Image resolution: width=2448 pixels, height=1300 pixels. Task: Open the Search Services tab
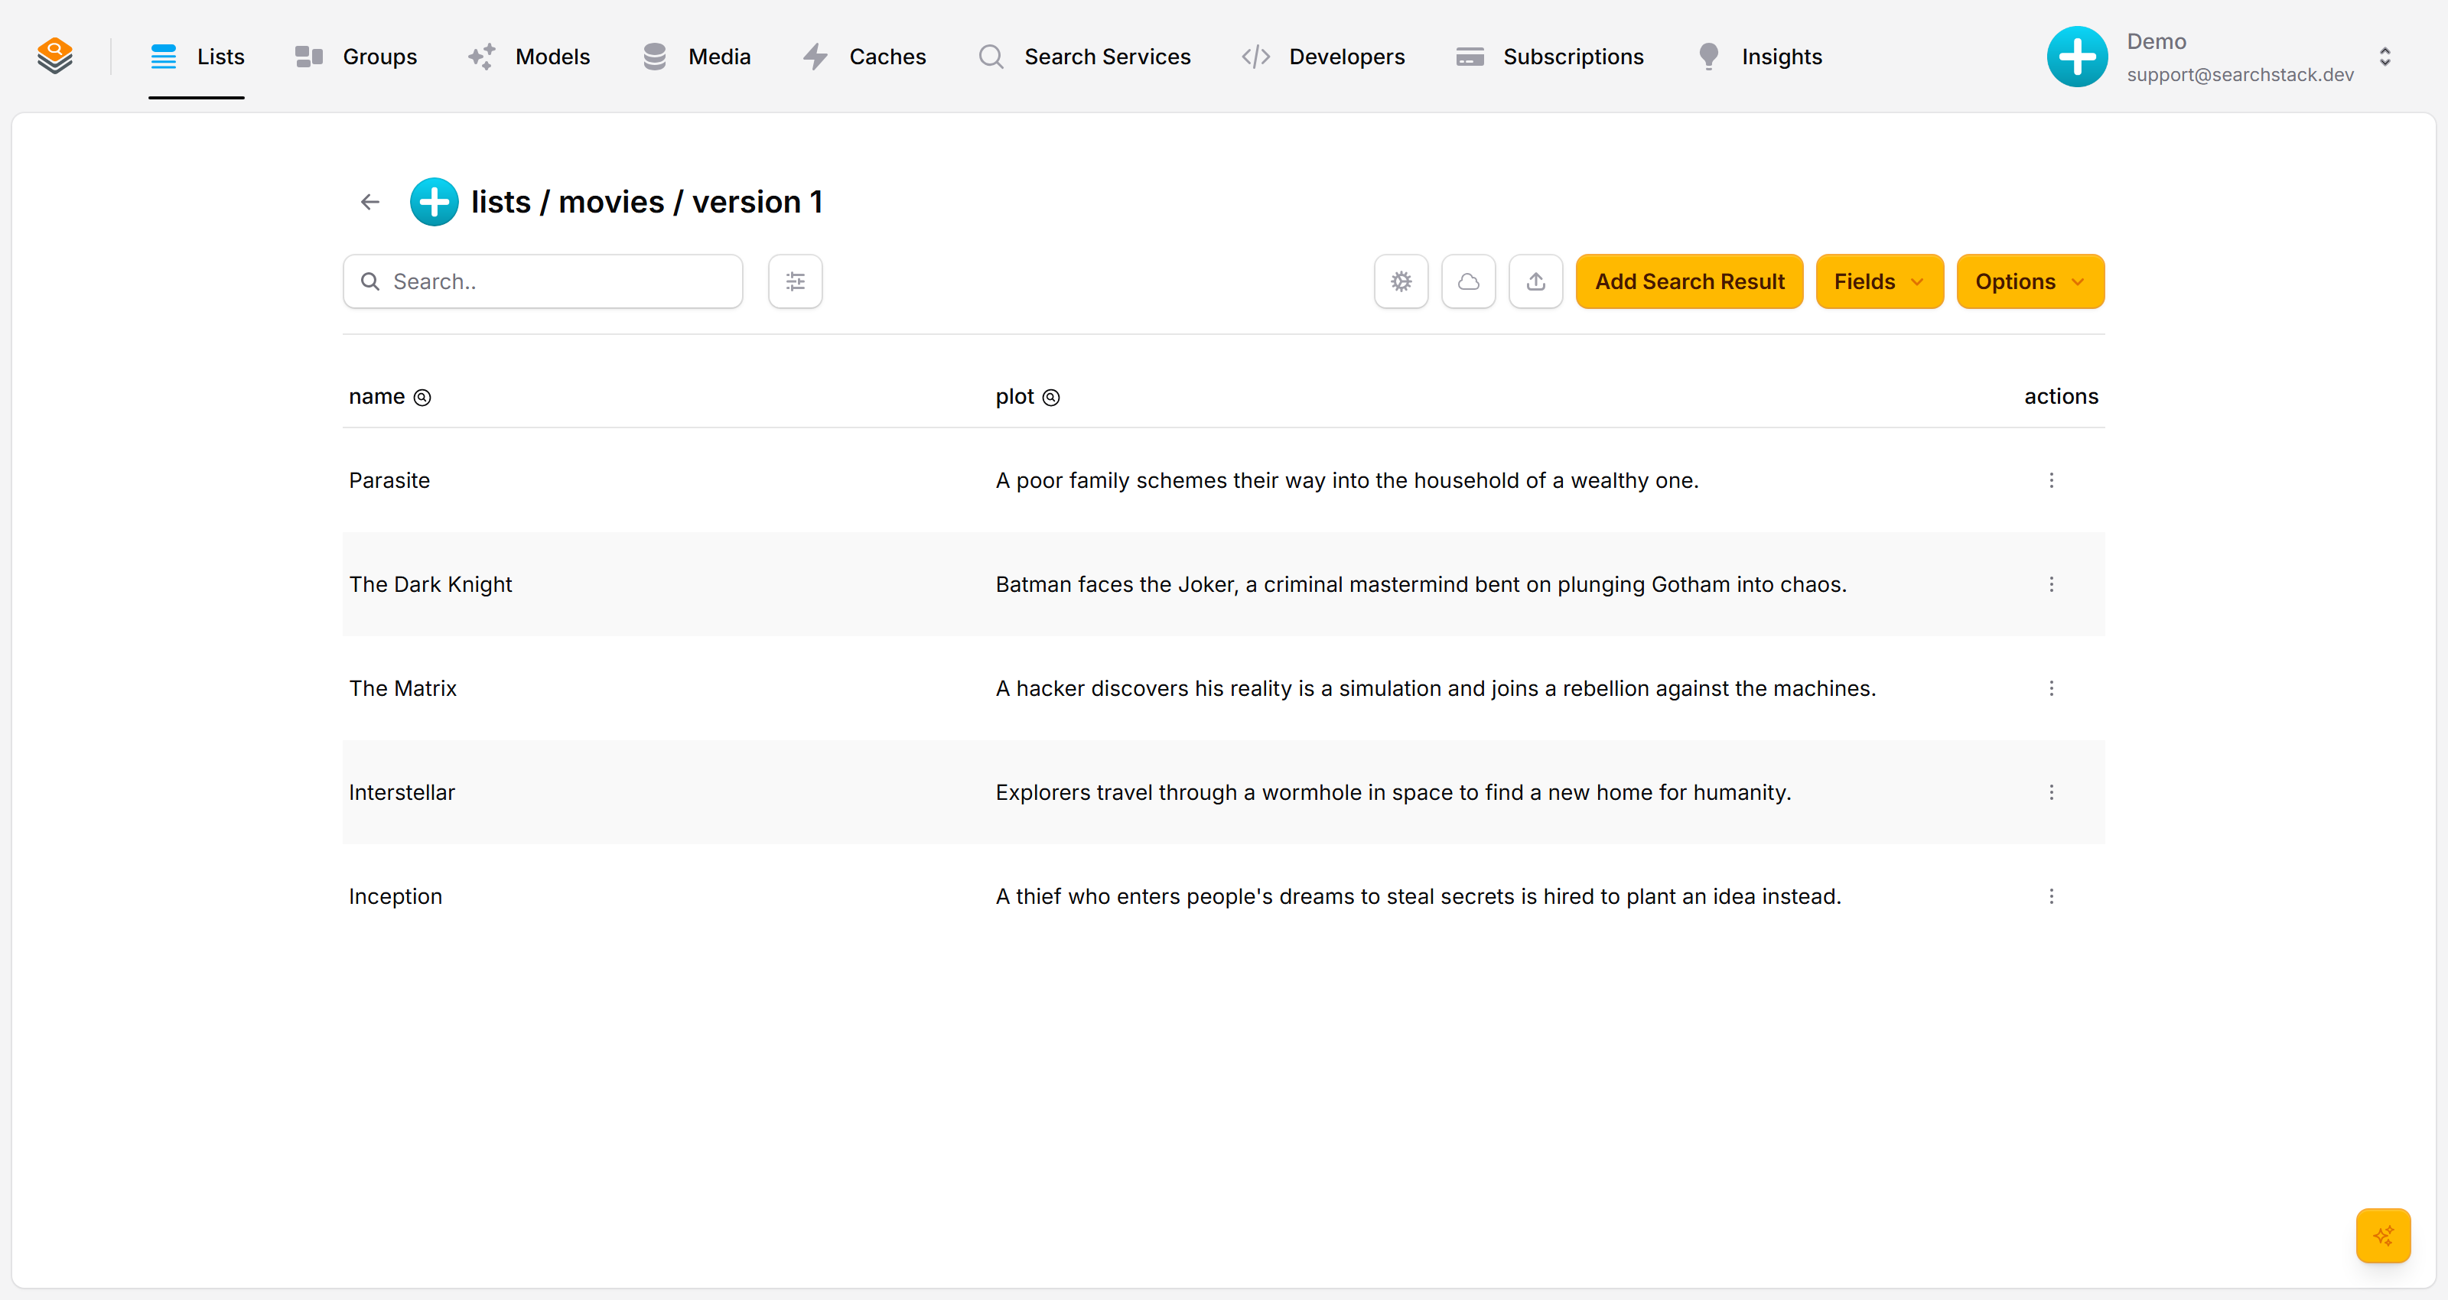1083,57
